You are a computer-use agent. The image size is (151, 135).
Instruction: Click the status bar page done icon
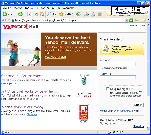point(3,132)
